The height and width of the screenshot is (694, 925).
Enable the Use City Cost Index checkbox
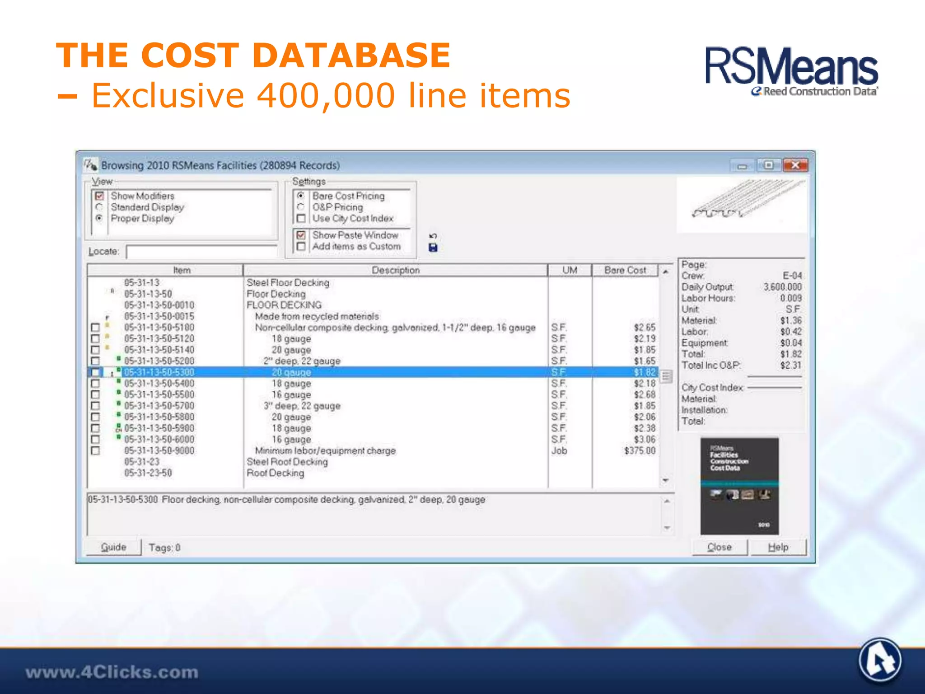coord(301,218)
